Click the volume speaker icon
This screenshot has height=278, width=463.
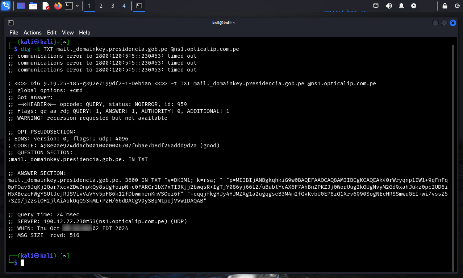(x=389, y=6)
